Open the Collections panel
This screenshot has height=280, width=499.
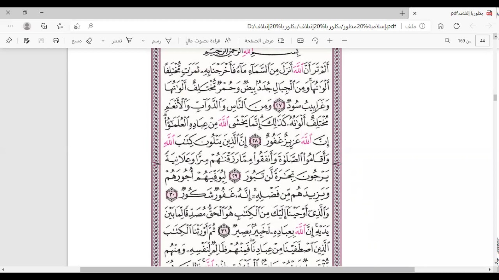[x=44, y=26]
